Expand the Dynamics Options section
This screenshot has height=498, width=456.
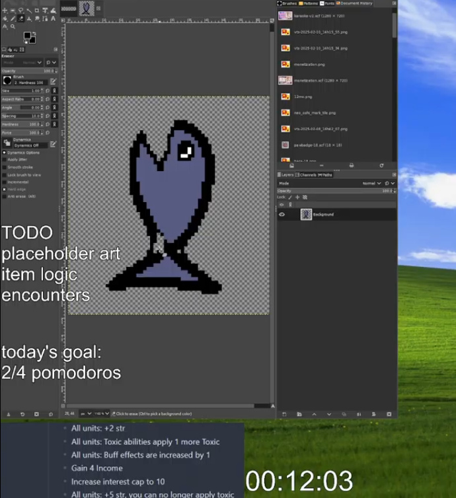(3, 153)
